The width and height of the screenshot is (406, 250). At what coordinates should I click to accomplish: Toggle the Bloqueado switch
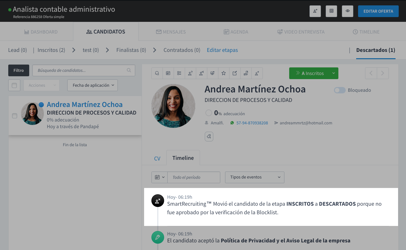tap(339, 90)
